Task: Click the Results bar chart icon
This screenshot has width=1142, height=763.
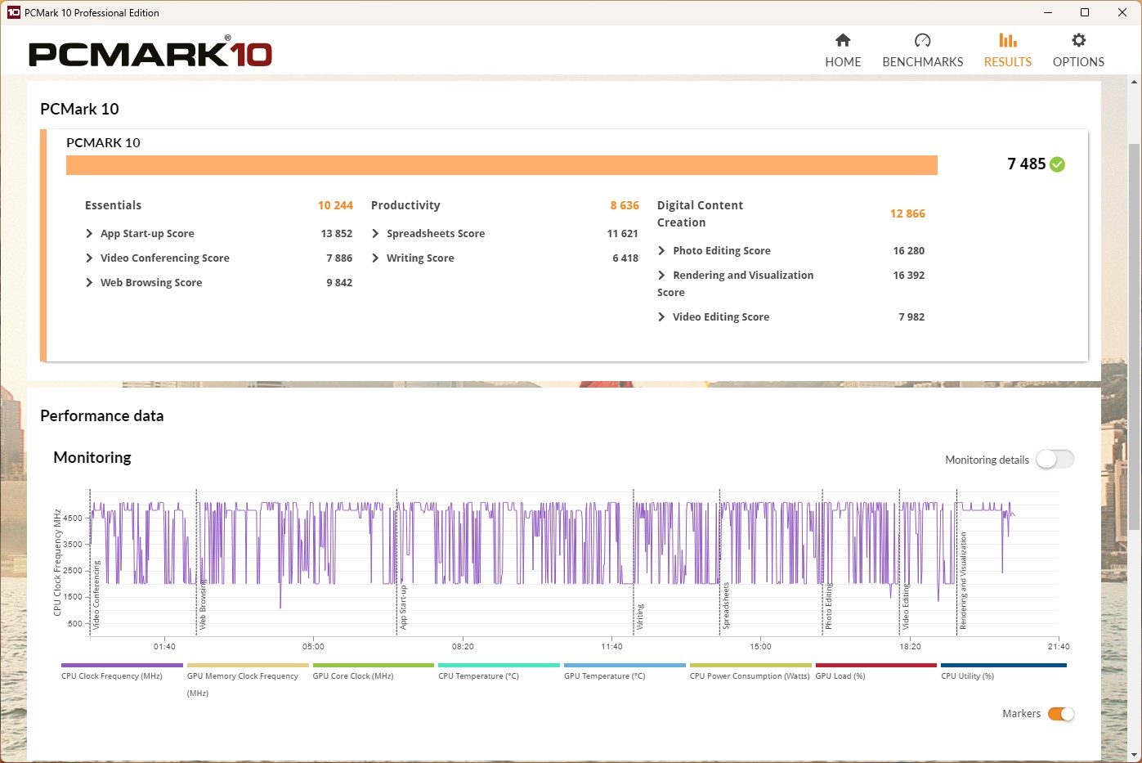Action: (x=1008, y=40)
